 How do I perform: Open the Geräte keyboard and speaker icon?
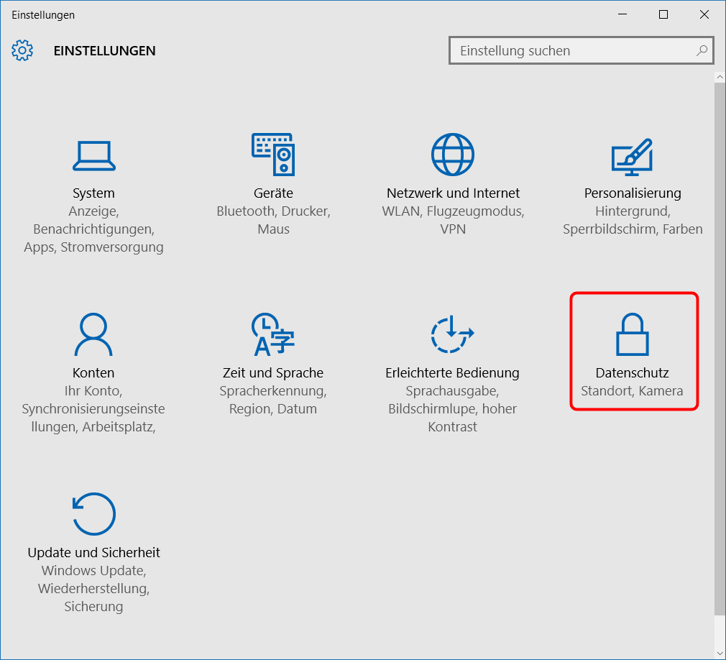coord(273,155)
